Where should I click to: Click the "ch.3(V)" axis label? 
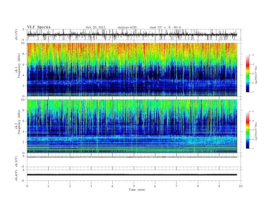(x=16, y=162)
